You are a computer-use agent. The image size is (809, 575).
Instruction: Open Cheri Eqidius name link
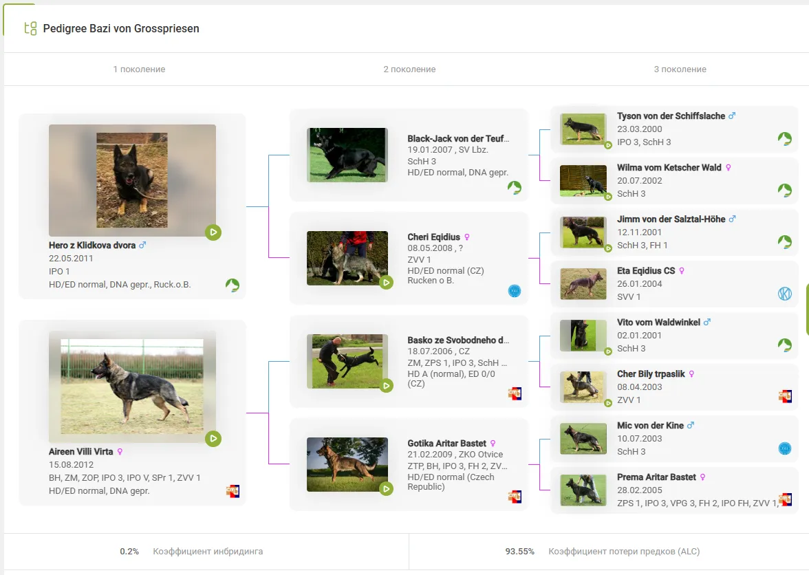(433, 237)
